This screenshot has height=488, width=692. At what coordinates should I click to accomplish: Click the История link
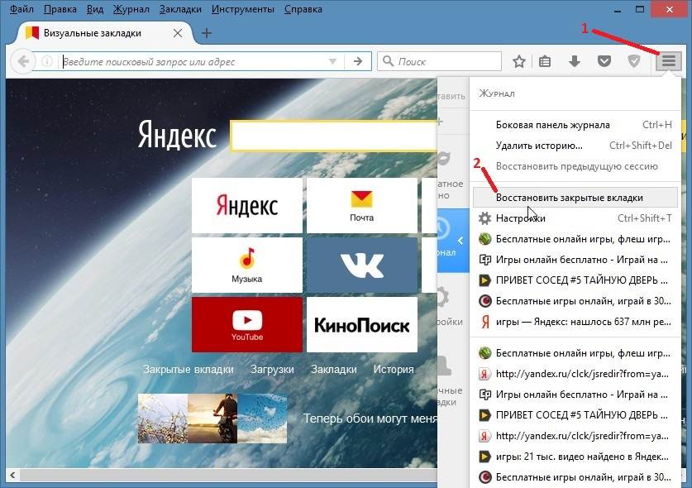click(394, 369)
